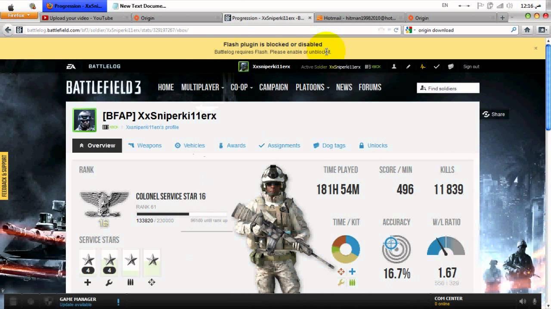The width and height of the screenshot is (551, 309).
Task: Open the EA Battlelog logo link
Action: (93, 67)
